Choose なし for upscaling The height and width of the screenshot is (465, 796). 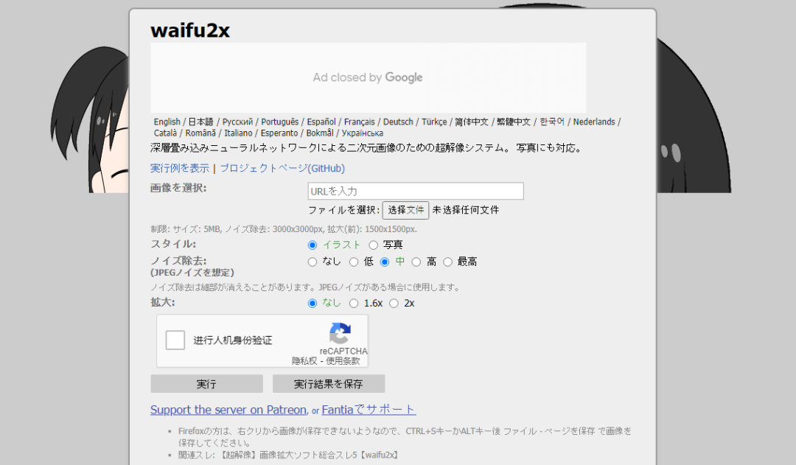tap(313, 304)
